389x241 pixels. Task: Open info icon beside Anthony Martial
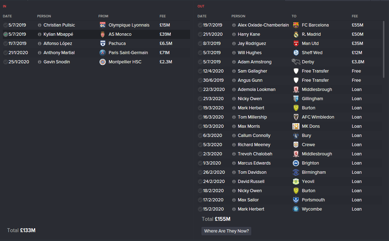pos(40,53)
